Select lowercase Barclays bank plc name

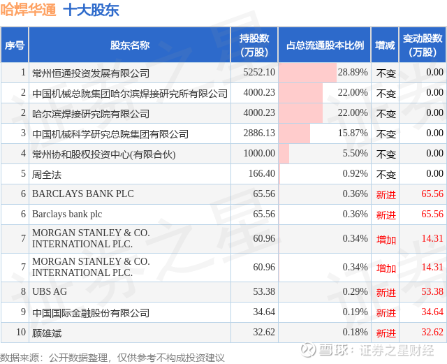[x=67, y=214]
